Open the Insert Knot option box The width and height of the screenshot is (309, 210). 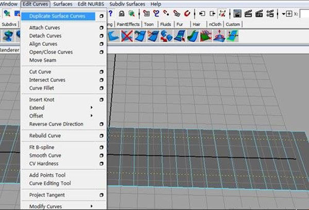click(101, 100)
